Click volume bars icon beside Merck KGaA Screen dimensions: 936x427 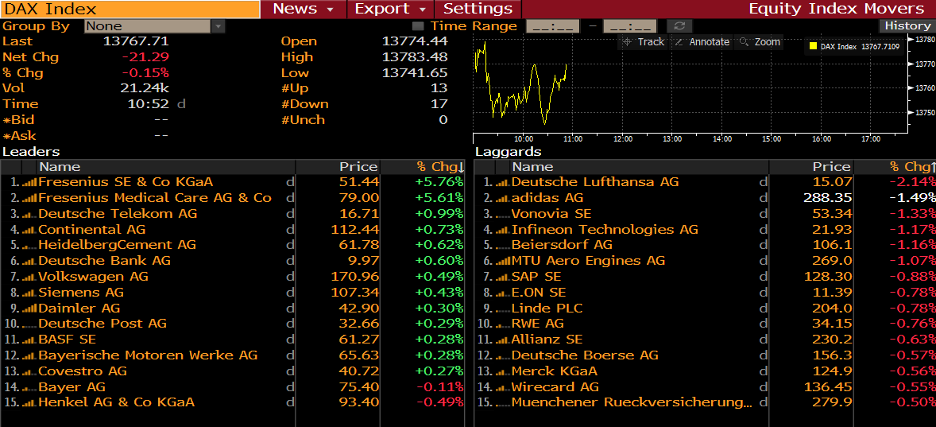503,371
